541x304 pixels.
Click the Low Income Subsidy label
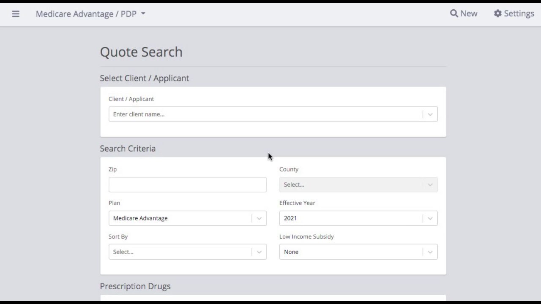(x=306, y=237)
